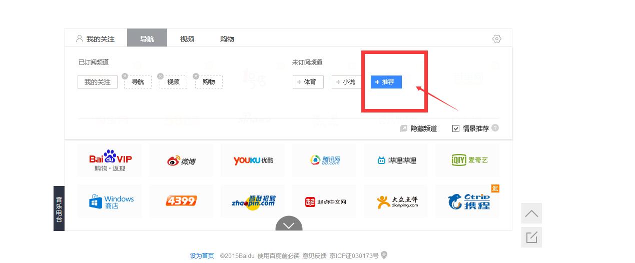Image resolution: width=635 pixels, height=263 pixels.
Task: Click 设为首页 link
Action: pos(202,255)
